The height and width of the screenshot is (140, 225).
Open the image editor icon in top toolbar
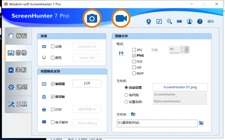159,21
